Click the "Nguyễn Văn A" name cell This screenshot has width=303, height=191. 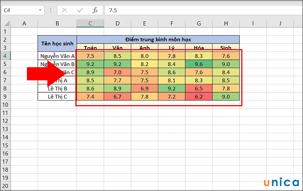tap(57, 56)
